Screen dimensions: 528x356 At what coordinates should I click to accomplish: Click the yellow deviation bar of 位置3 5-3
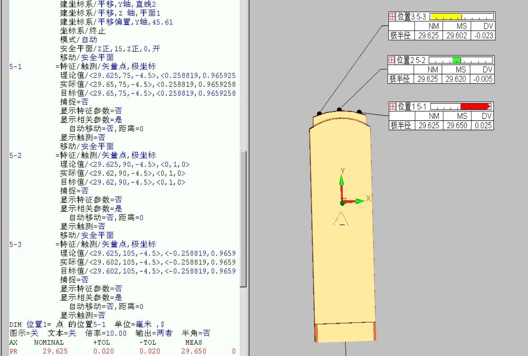[x=447, y=17]
